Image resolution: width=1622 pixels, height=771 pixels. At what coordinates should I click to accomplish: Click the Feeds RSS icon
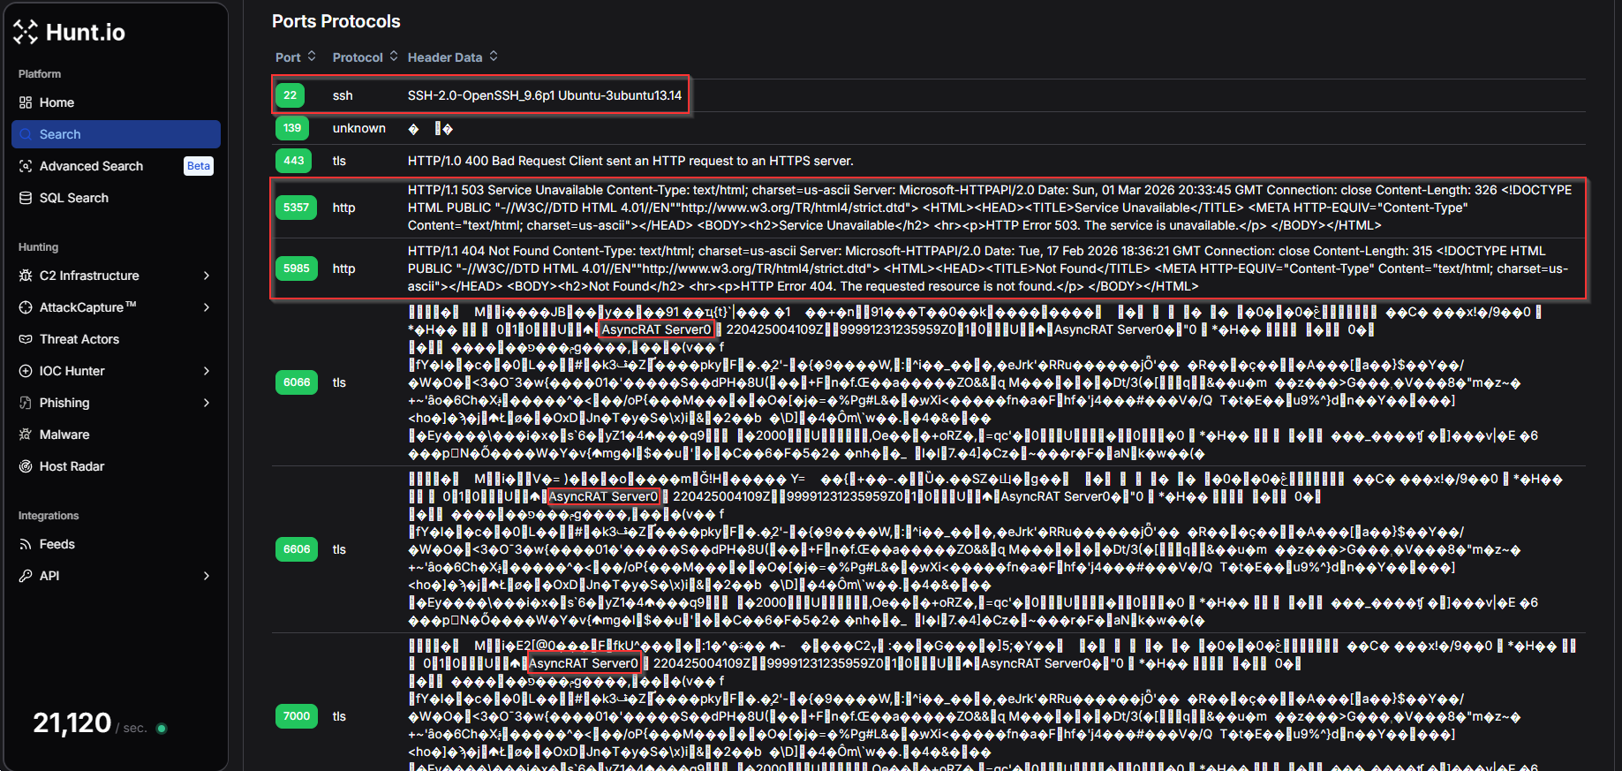[x=26, y=544]
